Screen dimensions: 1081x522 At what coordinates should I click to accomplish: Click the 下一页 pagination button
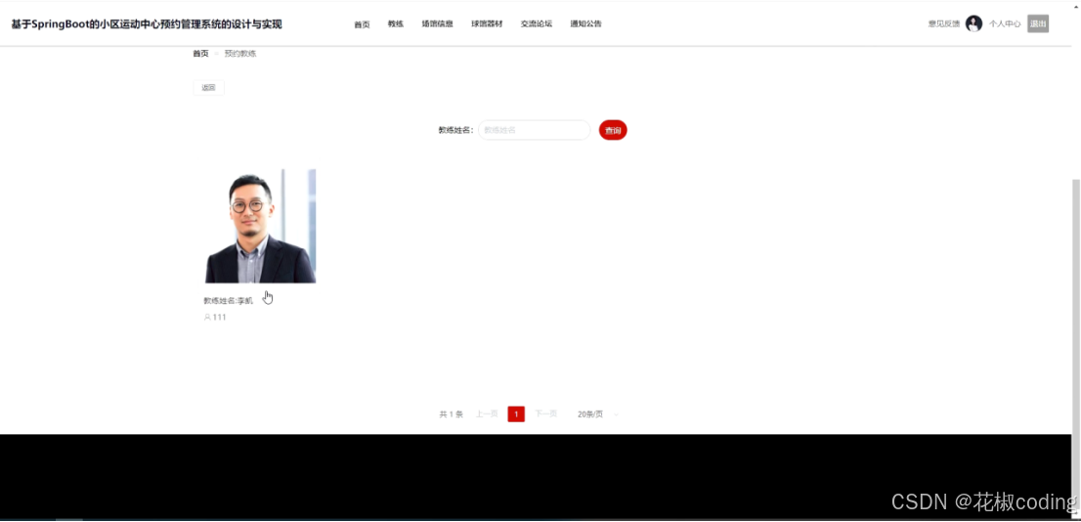coord(546,413)
